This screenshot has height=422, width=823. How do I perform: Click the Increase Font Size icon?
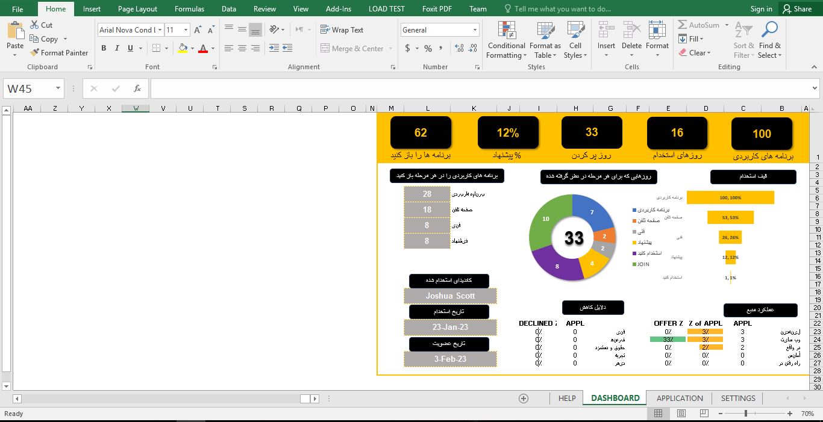(198, 29)
